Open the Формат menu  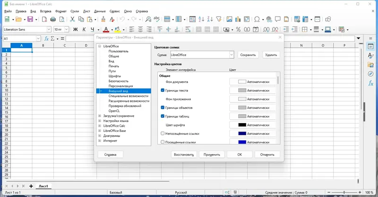pos(60,10)
